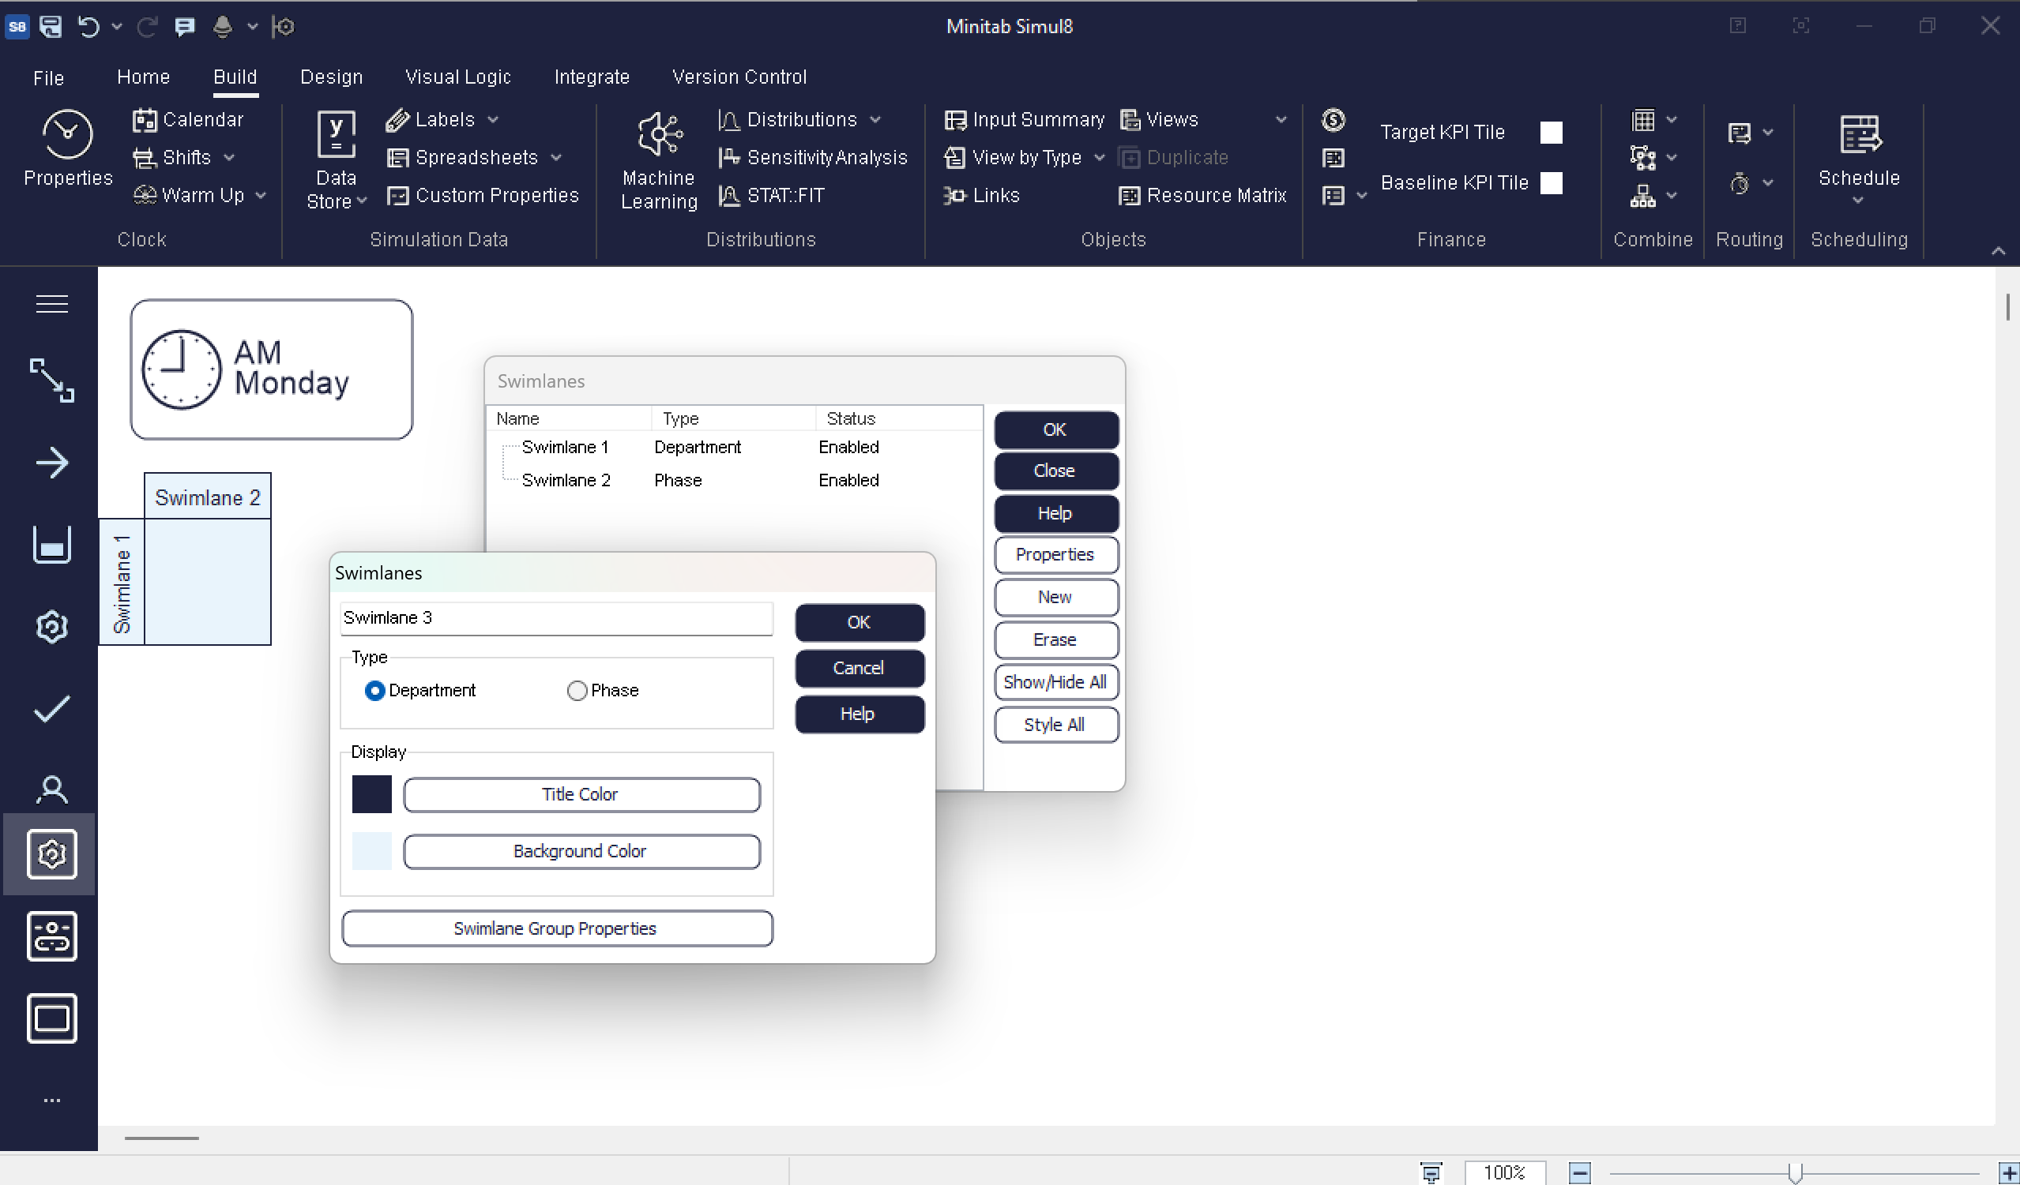2020x1185 pixels.
Task: Click the New button in the Swimlanes list dialog
Action: point(1055,597)
